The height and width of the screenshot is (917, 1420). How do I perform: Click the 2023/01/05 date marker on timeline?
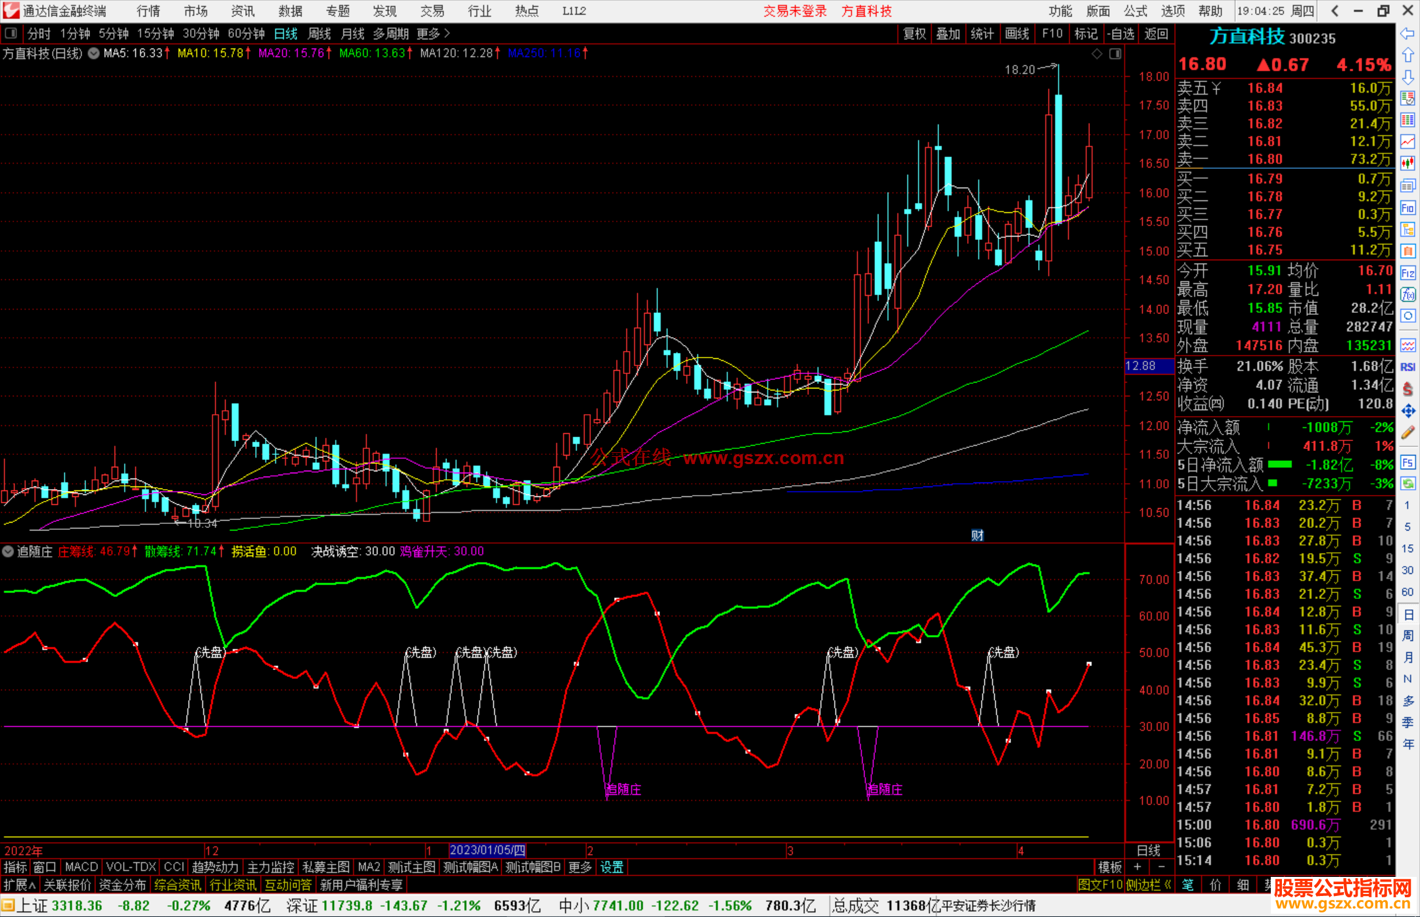pos(487,850)
